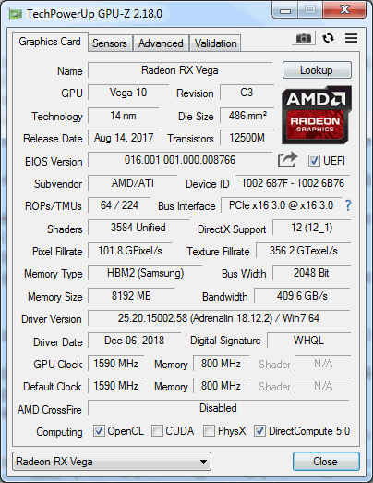Screen dimensions: 373x483
Task: Click the Bus Interface question mark
Action: (x=348, y=205)
